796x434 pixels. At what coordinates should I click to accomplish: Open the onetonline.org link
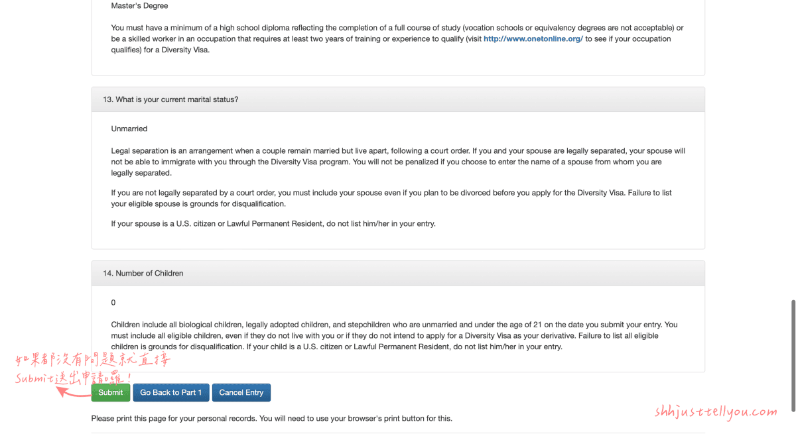(x=533, y=39)
